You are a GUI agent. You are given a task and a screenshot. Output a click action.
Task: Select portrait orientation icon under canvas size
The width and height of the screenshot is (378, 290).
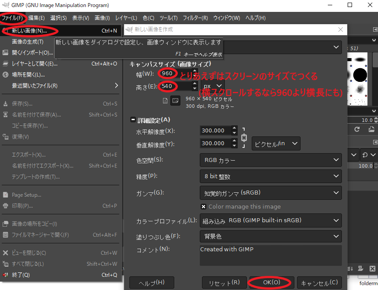pyautogui.click(x=165, y=100)
